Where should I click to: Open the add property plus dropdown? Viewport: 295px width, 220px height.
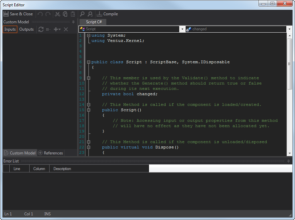tap(57, 29)
